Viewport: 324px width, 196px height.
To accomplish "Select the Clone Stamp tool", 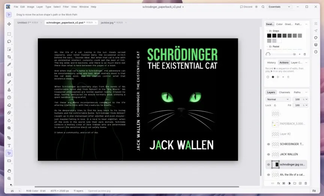I will tap(9, 90).
